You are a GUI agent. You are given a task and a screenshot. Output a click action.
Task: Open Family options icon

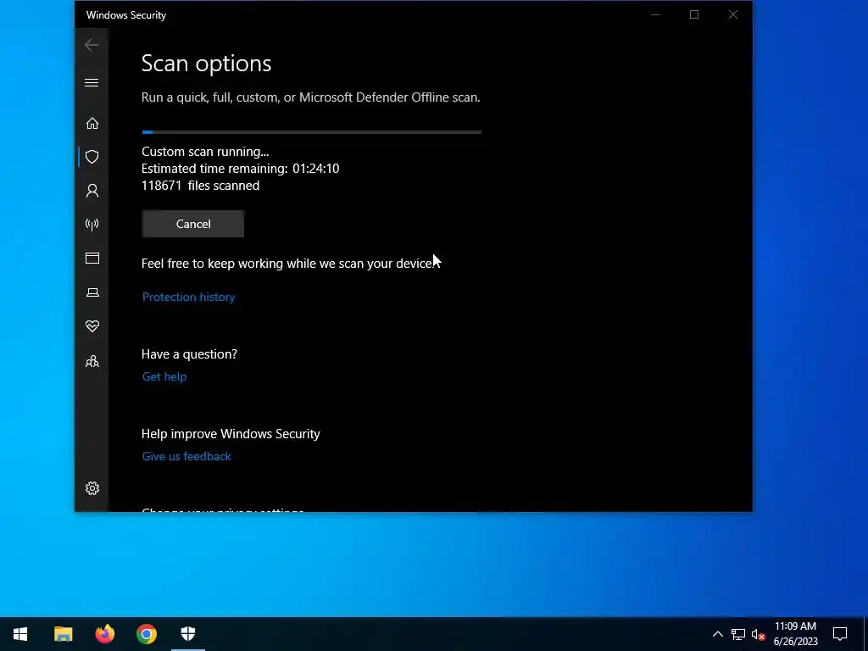(92, 361)
